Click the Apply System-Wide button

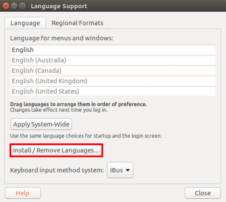point(41,124)
